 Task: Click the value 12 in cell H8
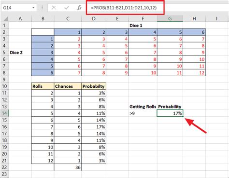point(194,73)
